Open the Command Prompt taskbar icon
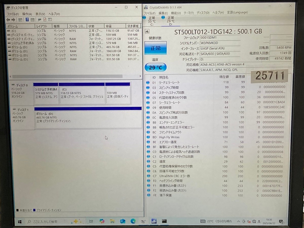Image resolution: width=304 pixels, height=228 pixels. 164,221
